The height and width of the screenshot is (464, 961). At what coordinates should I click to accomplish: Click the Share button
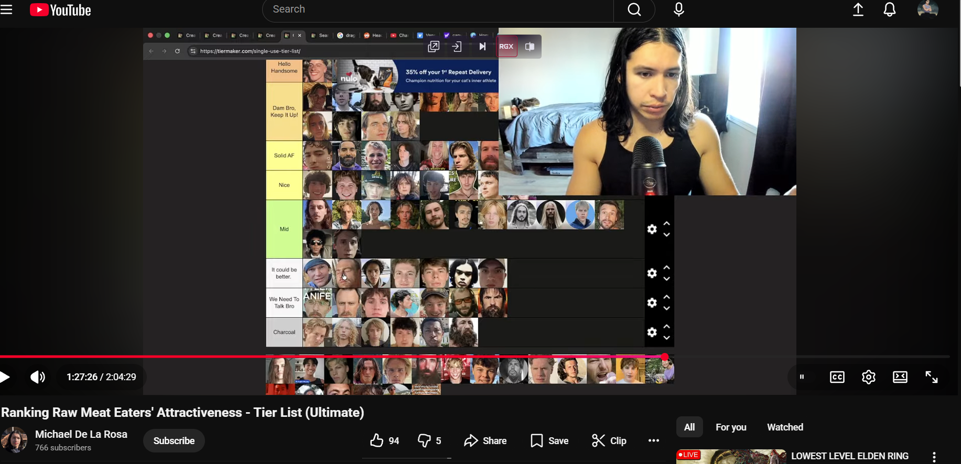tap(485, 441)
